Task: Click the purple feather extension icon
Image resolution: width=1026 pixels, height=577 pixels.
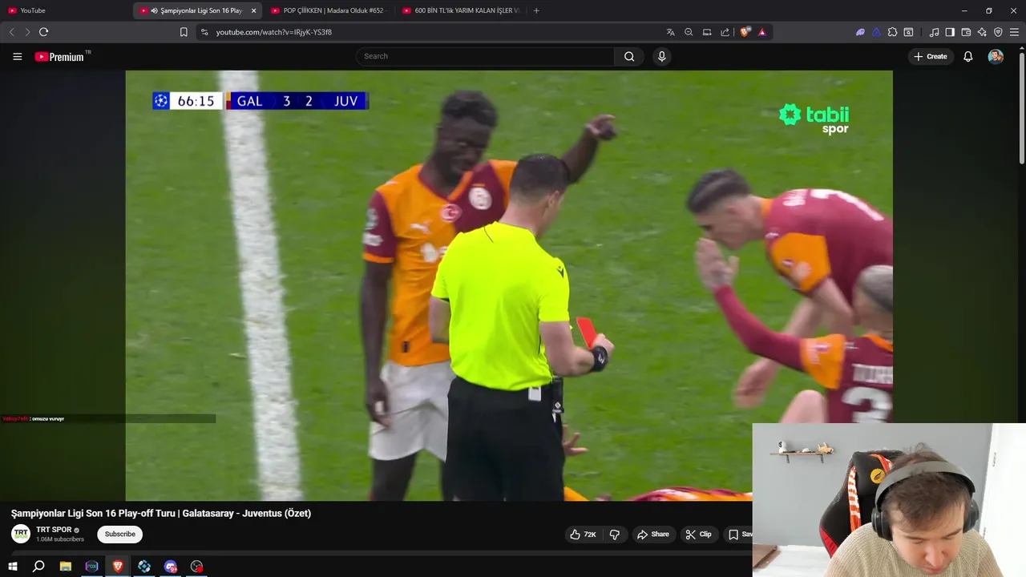Action: [860, 32]
